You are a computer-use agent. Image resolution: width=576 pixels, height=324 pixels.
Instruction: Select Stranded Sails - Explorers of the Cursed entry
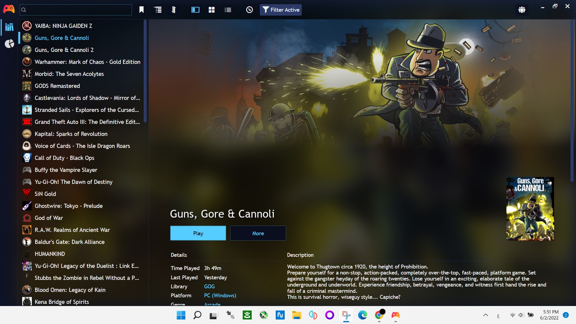pos(81,110)
